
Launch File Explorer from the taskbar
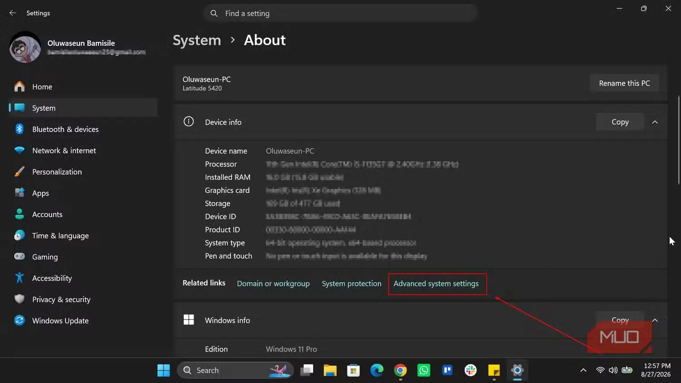tap(330, 371)
